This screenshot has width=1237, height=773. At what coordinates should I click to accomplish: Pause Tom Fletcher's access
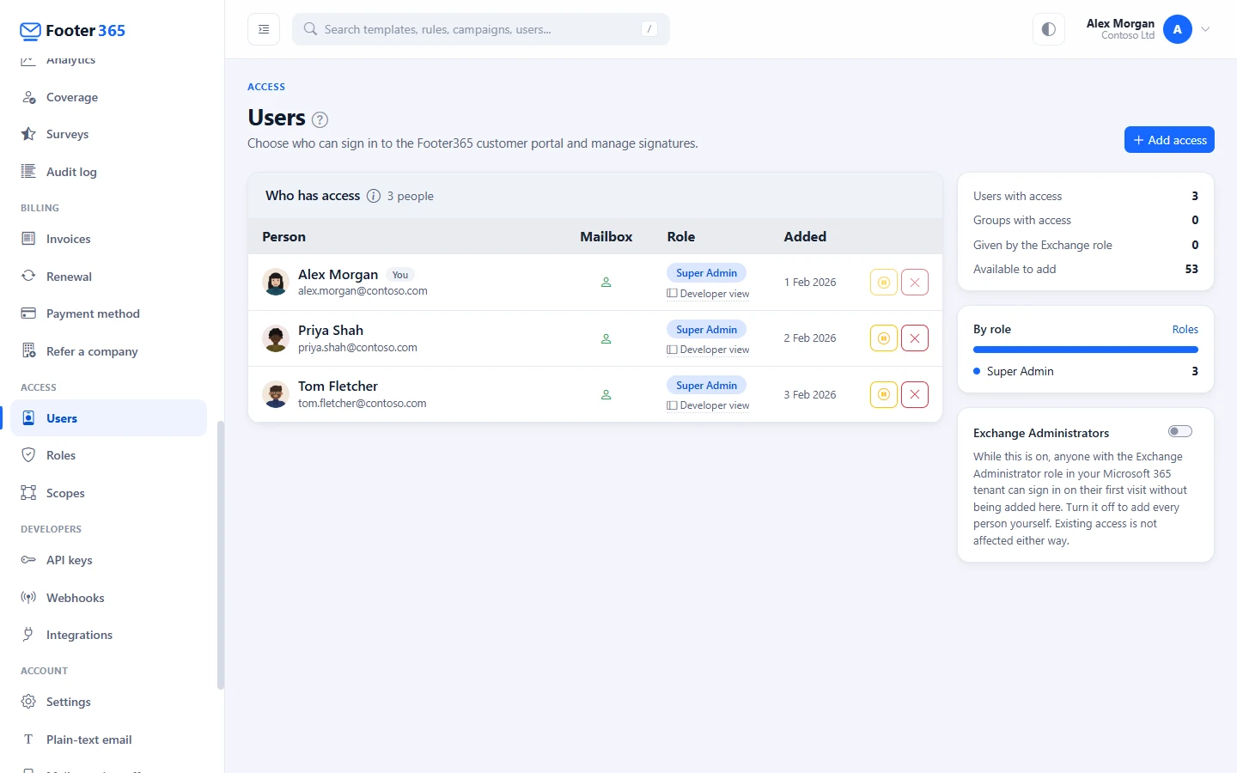point(883,394)
